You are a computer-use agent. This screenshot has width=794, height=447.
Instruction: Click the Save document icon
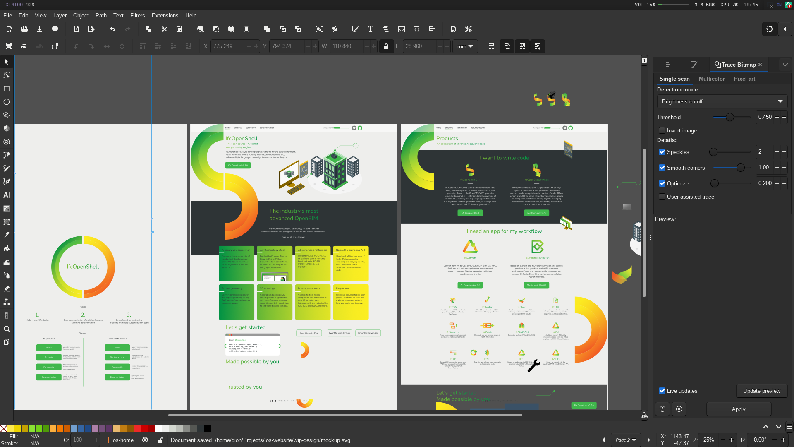pos(40,29)
